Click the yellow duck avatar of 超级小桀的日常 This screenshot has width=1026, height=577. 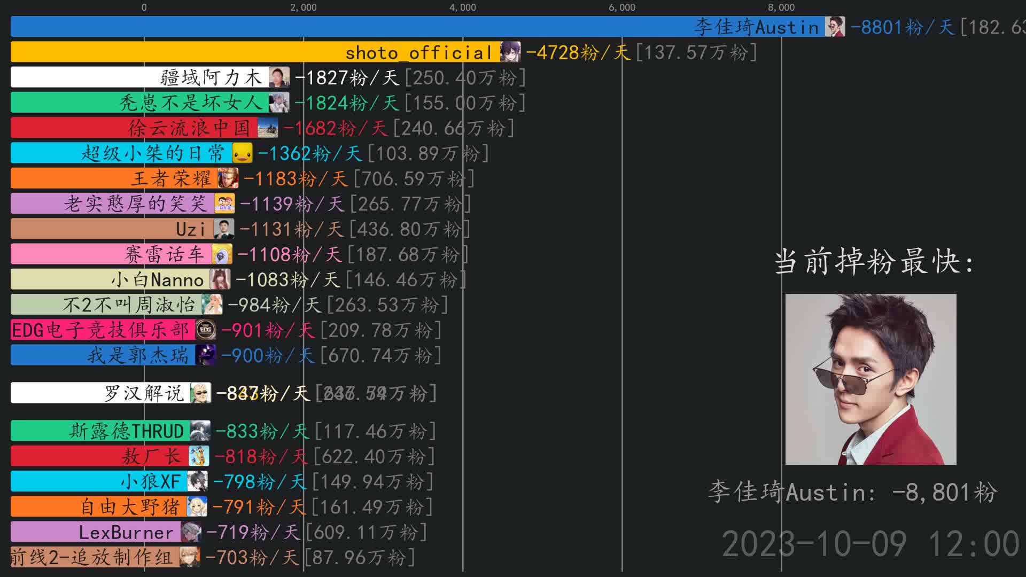point(243,153)
